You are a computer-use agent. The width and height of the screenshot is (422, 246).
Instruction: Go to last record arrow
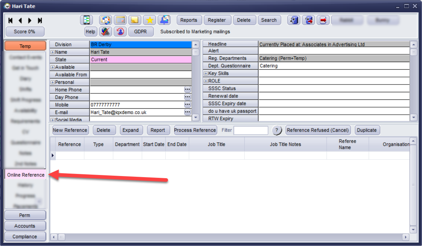tap(40, 21)
